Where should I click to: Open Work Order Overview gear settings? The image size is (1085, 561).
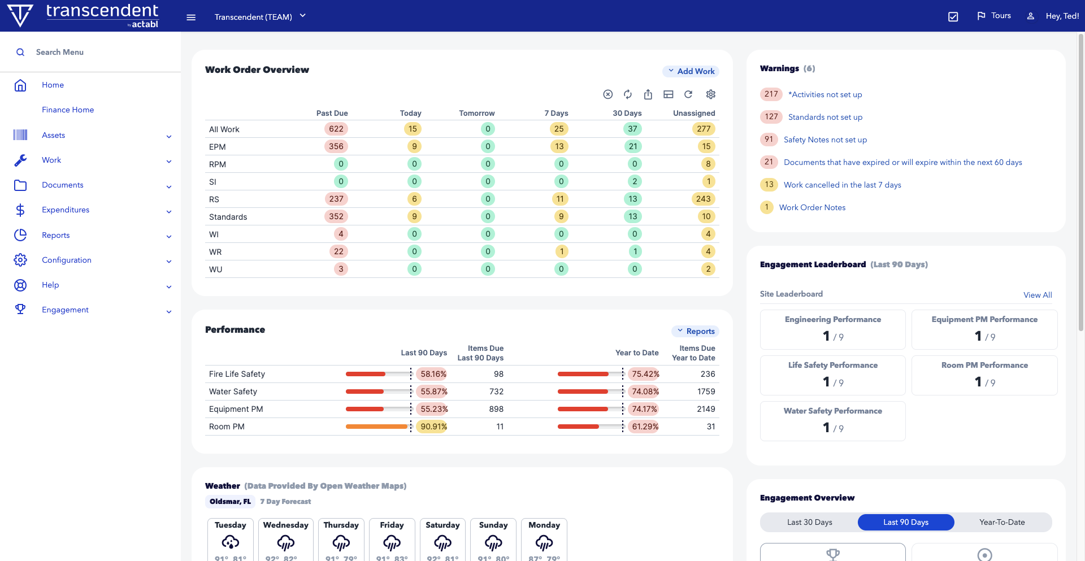pos(711,94)
